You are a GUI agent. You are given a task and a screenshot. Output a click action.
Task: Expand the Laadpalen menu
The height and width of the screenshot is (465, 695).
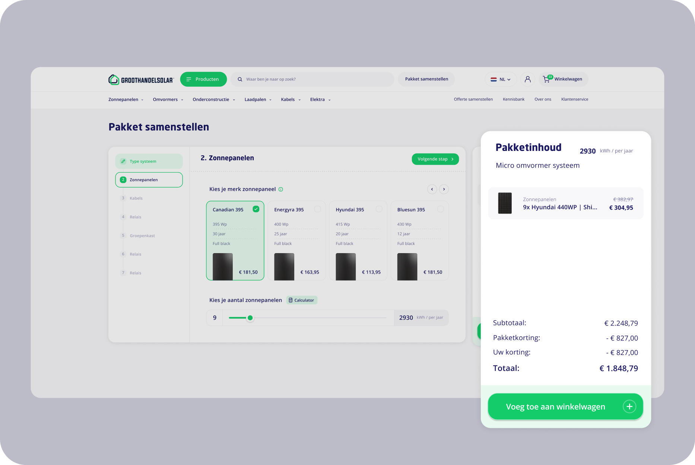point(258,100)
